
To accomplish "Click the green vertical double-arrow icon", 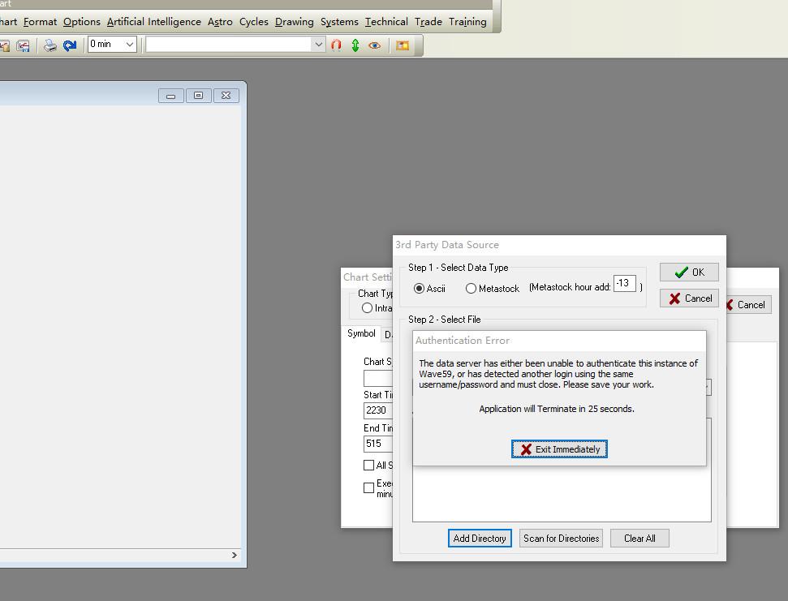I will (x=355, y=45).
